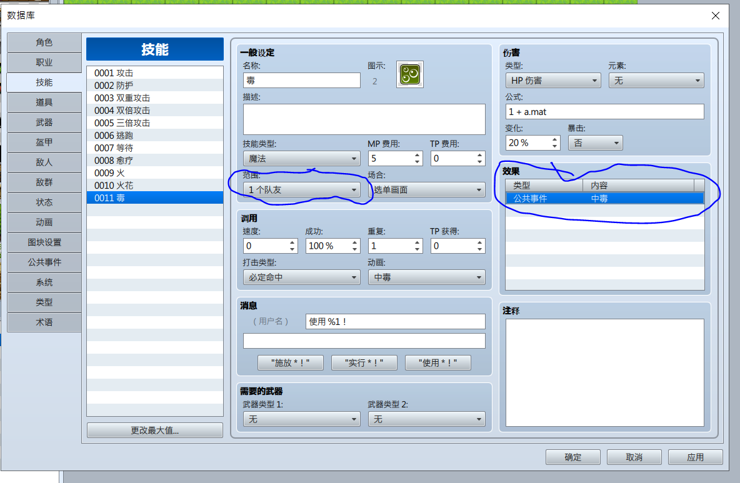
Task: Click the 名称 name input field
Action: [x=302, y=81]
